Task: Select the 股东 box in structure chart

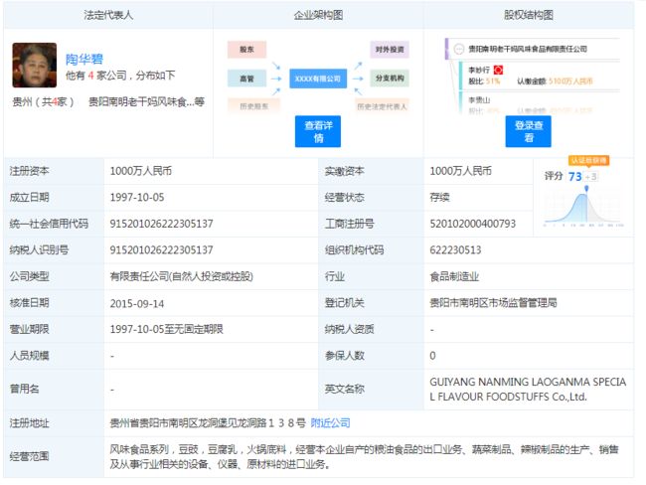Action: tap(246, 50)
